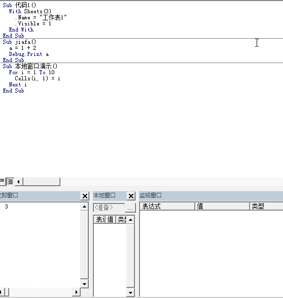Click the <准备> procedure field
283x298 pixels.
click(109, 207)
